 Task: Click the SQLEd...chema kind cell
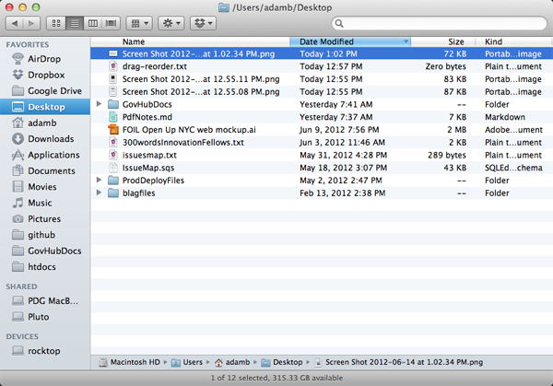pos(513,168)
